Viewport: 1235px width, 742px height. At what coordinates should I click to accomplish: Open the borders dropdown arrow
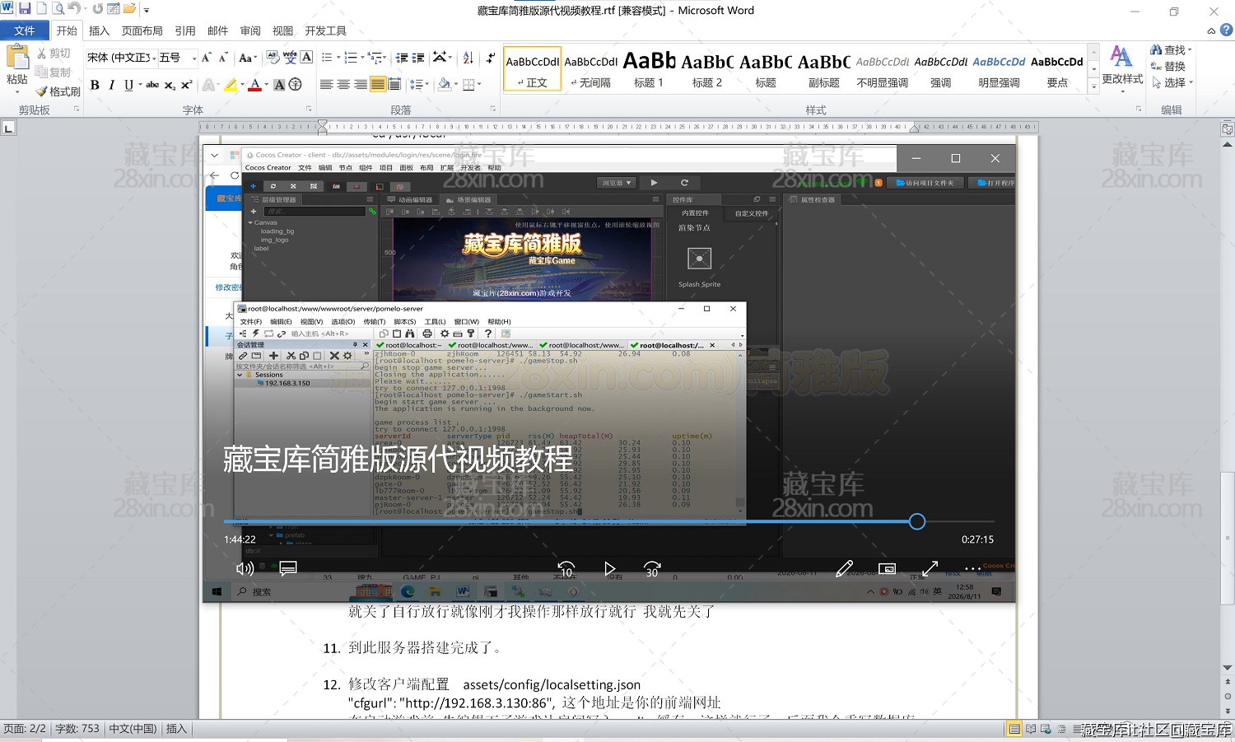coord(479,85)
